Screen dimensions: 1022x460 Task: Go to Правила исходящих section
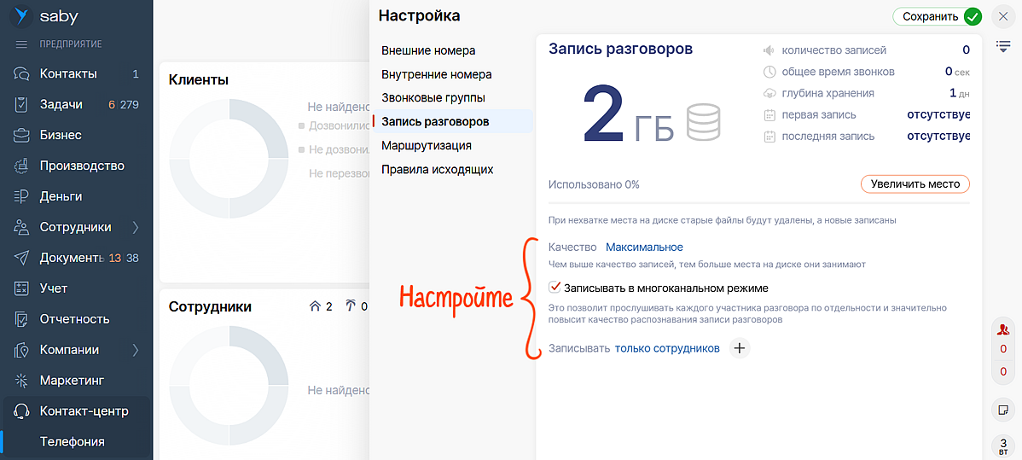tap(437, 169)
